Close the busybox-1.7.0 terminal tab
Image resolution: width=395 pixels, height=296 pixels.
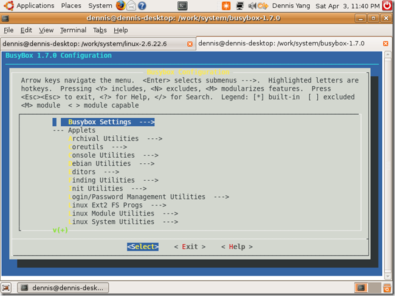pos(385,44)
